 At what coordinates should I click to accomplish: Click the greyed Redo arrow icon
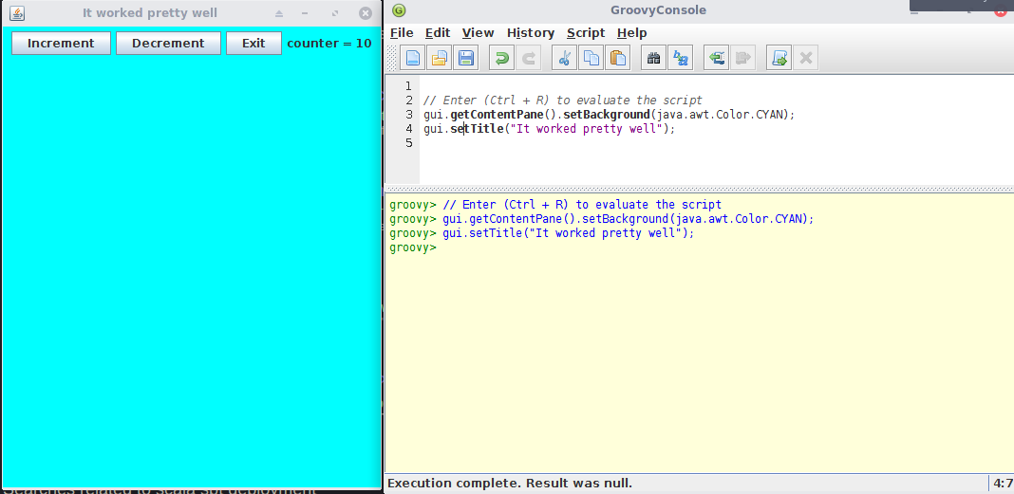528,58
